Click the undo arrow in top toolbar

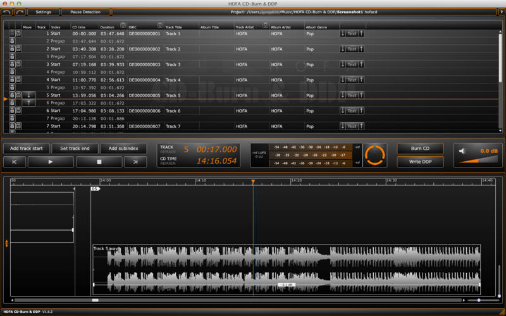point(6,12)
